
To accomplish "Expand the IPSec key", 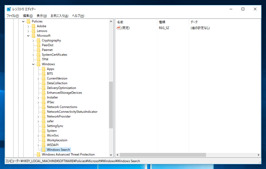I will [x=38, y=102].
